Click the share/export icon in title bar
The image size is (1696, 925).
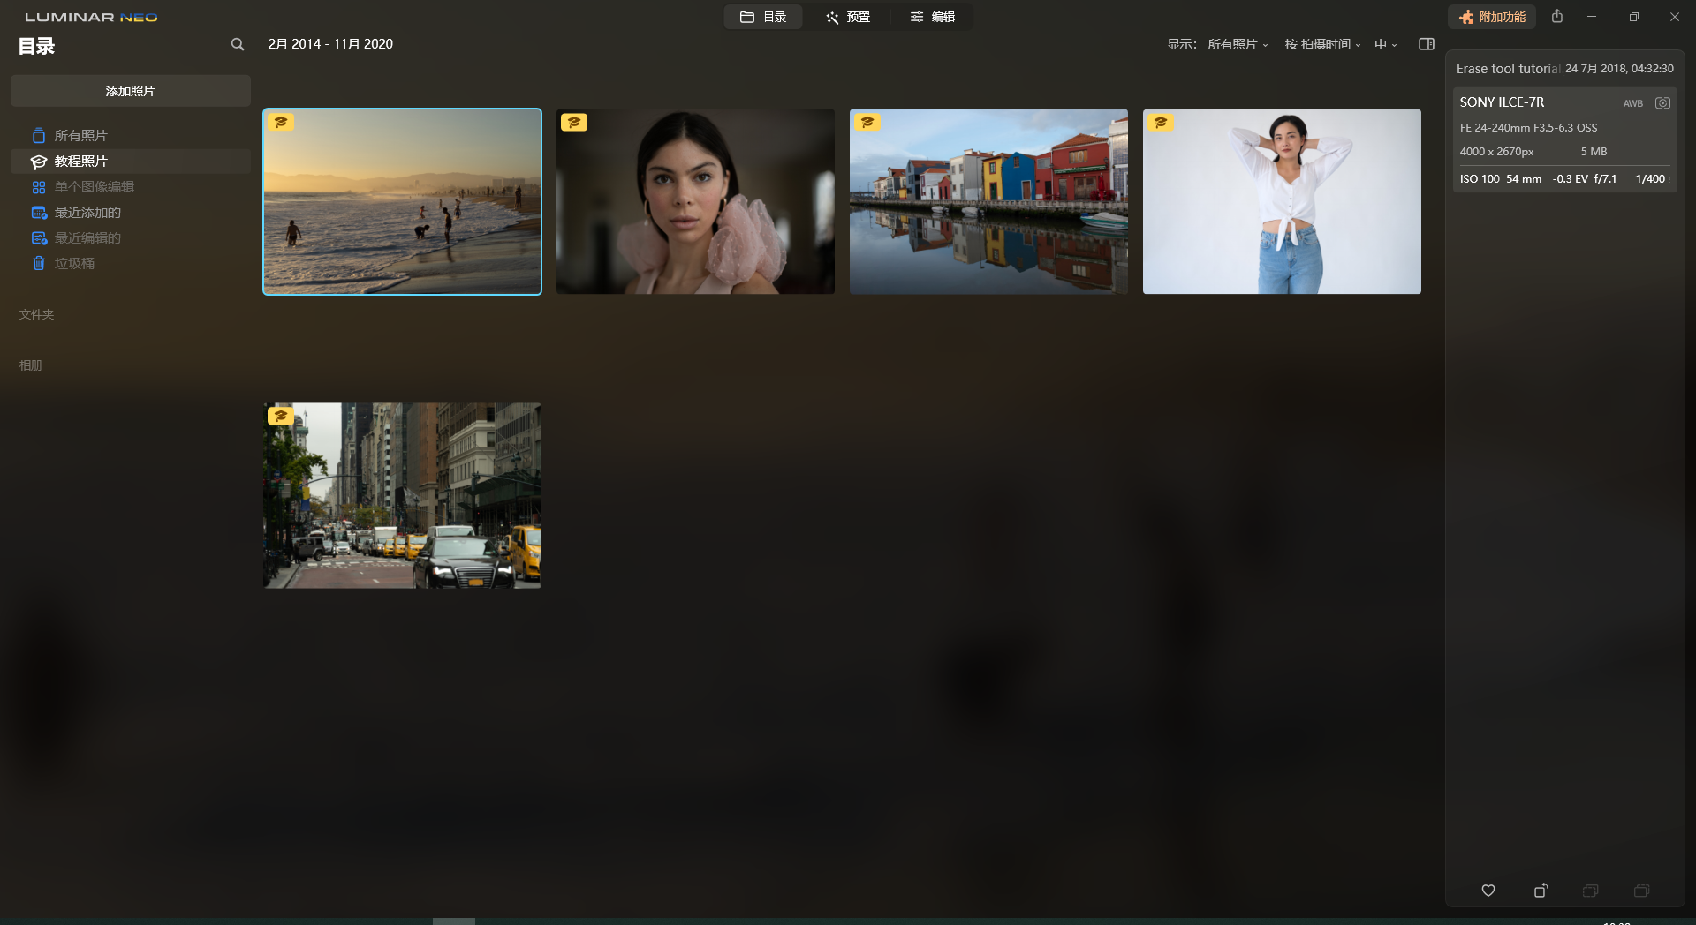point(1556,17)
